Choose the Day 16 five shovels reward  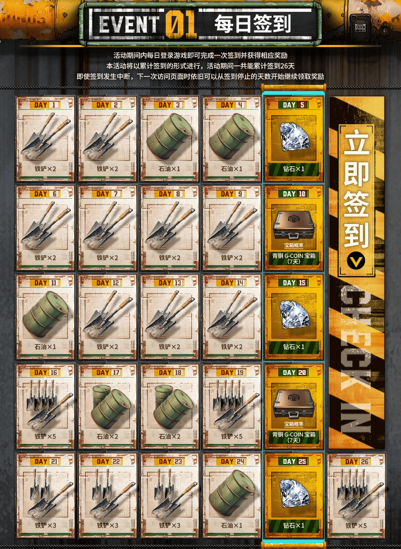tap(46, 406)
